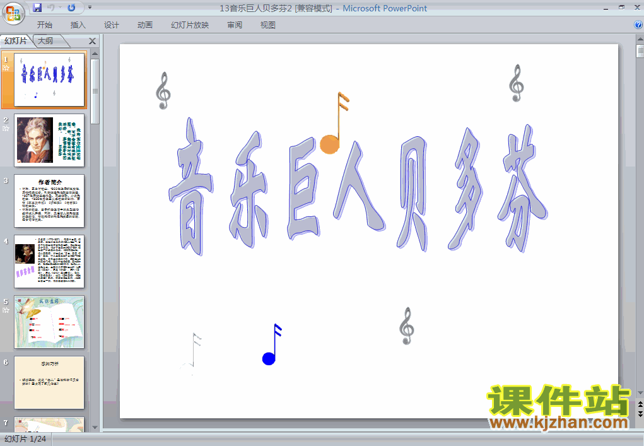This screenshot has height=446, width=644.
Task: Open the Office button menu
Action: (x=13, y=13)
